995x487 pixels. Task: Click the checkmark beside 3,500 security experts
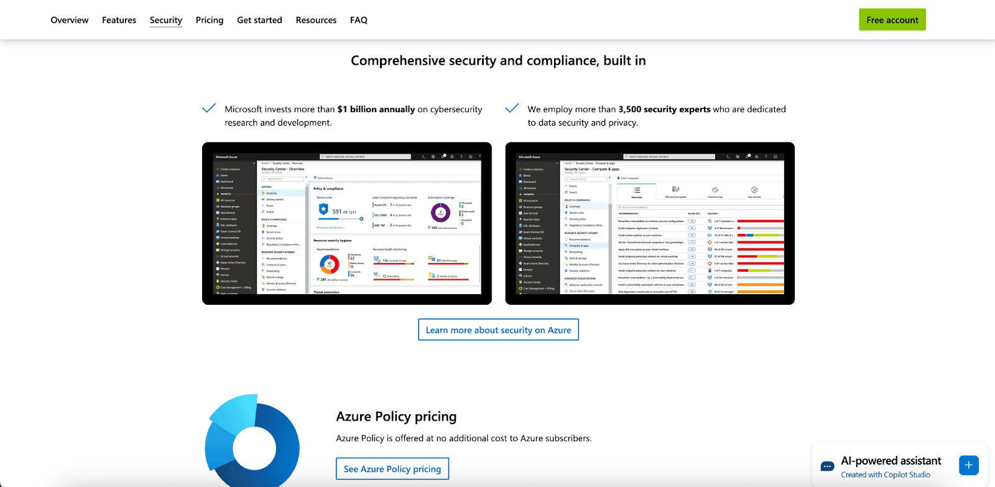pyautogui.click(x=512, y=108)
